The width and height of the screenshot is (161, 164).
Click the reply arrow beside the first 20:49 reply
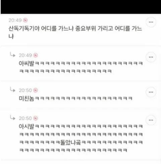click(12, 55)
